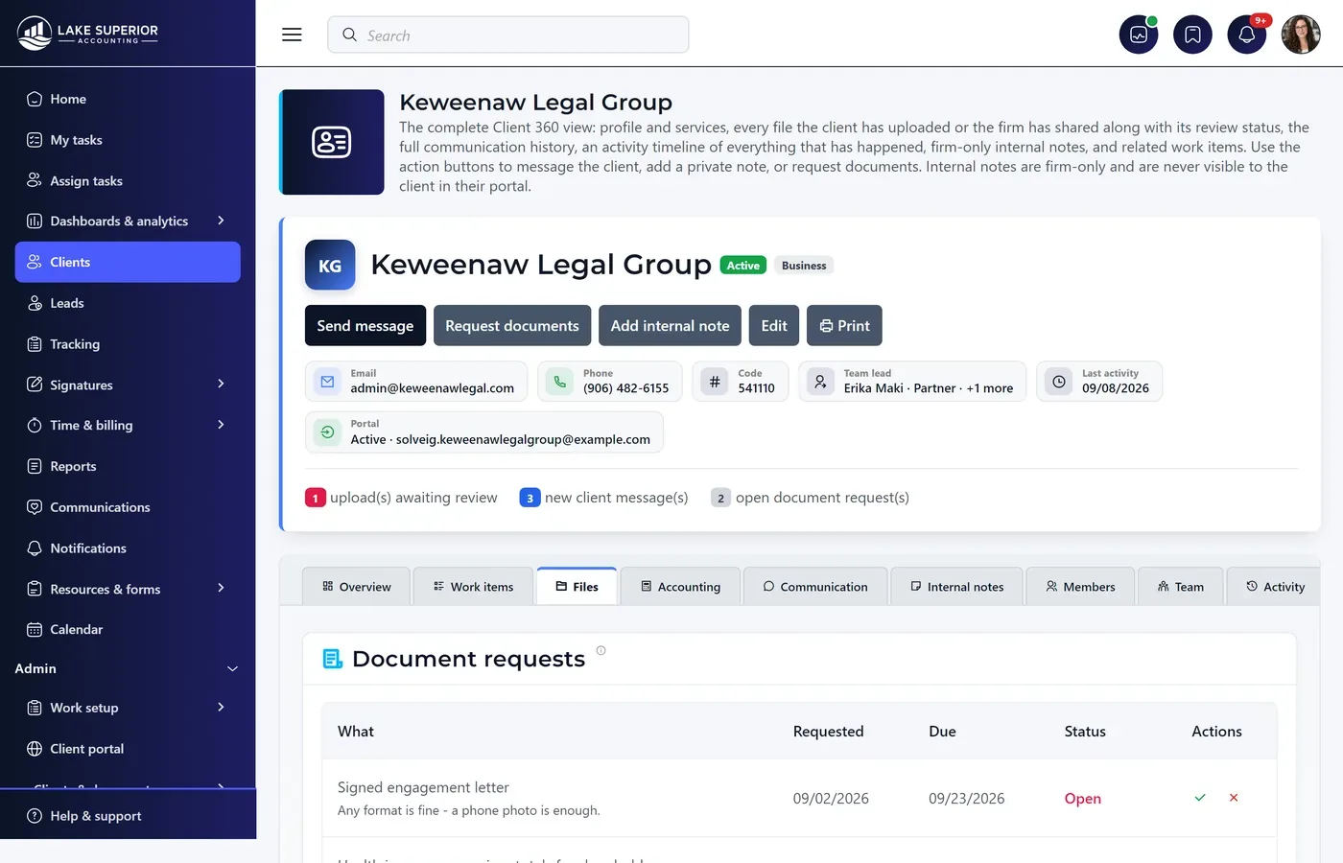Screen dimensions: 1343x863
Task: Mark Signed engagement letter request as fulfilled
Action: tap(1200, 798)
